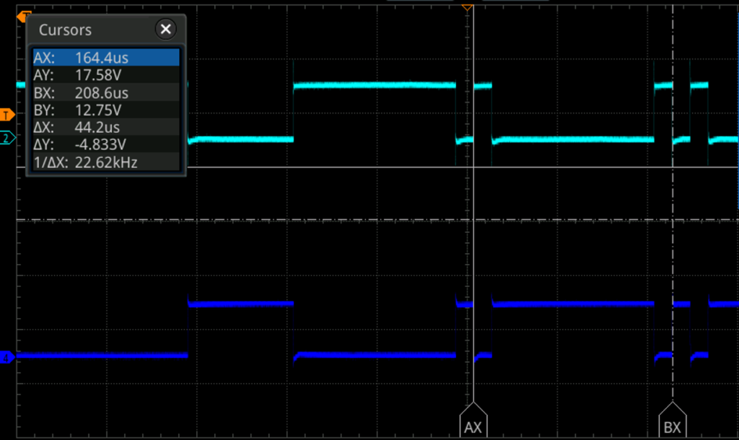The image size is (739, 440).
Task: Click the 1/ΔX: 22.62kHz readout
Action: (x=106, y=162)
